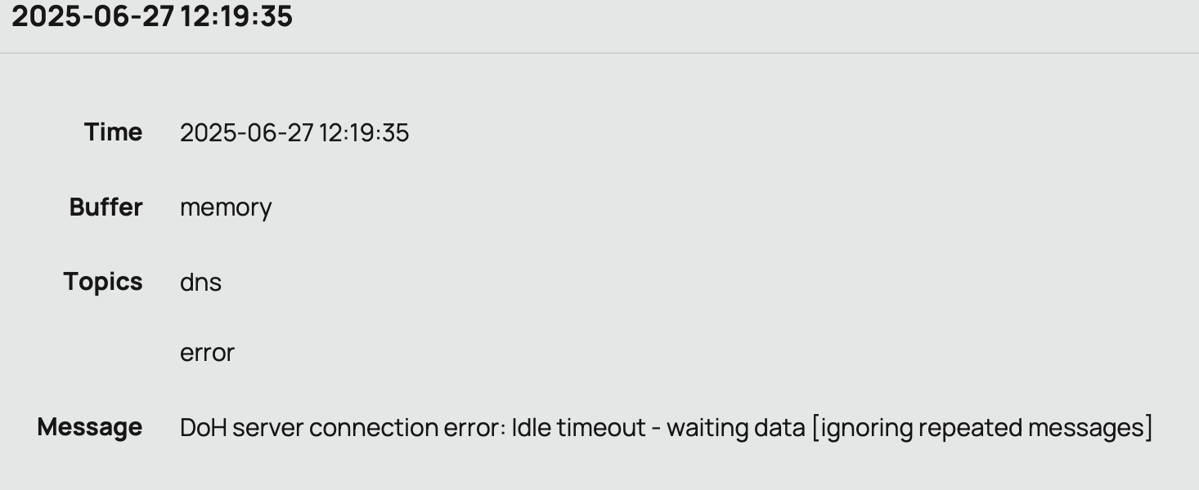The image size is (1199, 490).
Task: Select the Time value 2025-06-27 12:19:35
Action: [294, 133]
